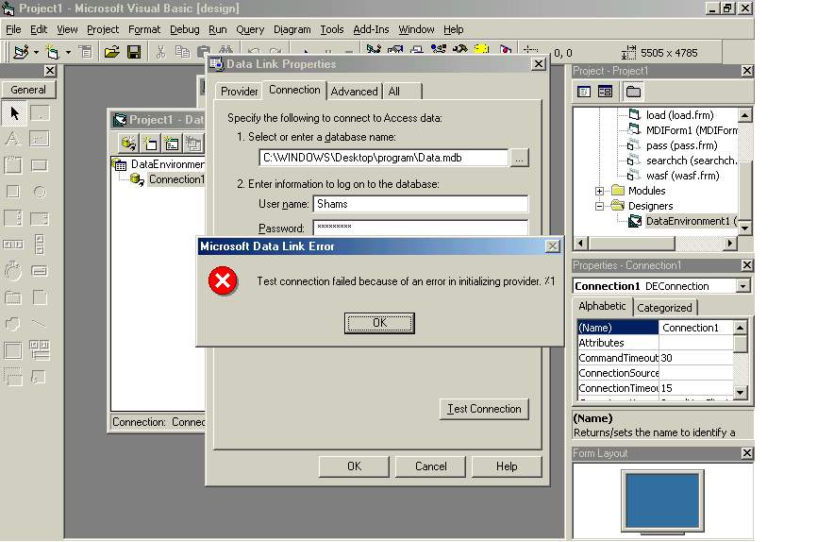Switch to the Categorized properties tab
834x542 pixels.
[664, 307]
